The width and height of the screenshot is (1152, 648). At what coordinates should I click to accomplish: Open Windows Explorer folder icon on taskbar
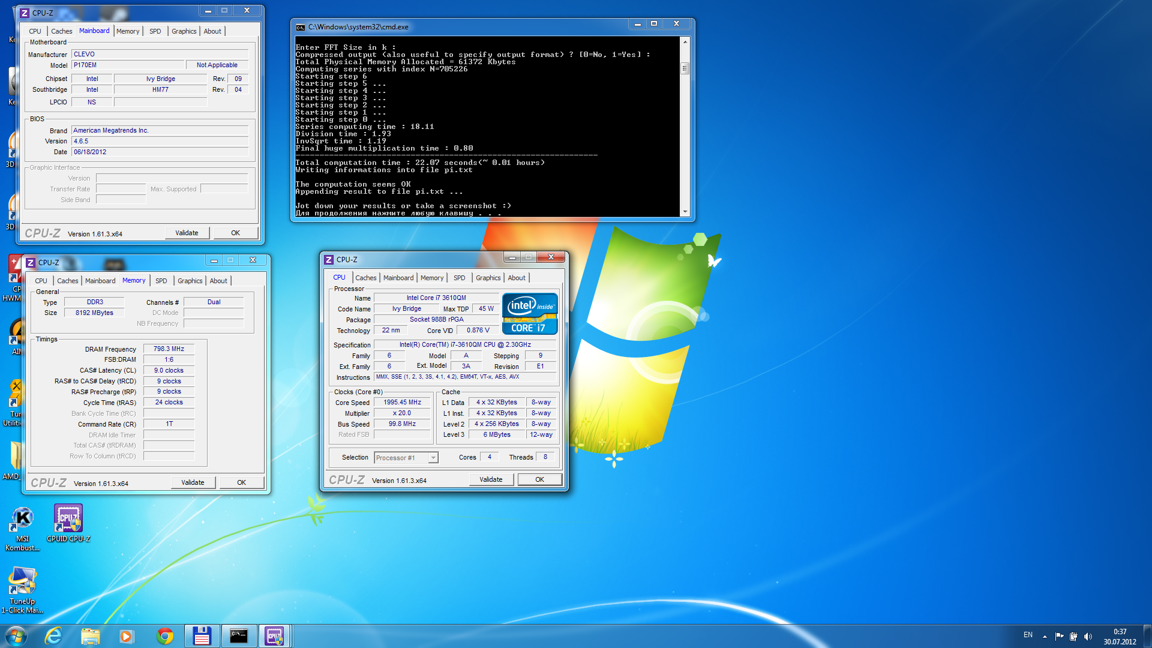click(90, 636)
